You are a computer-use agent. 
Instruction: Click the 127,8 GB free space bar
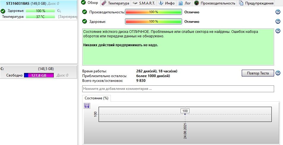pyautogui.click(x=39, y=75)
